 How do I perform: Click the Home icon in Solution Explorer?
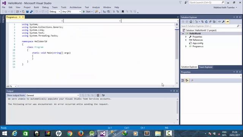pyautogui.click(x=191, y=22)
